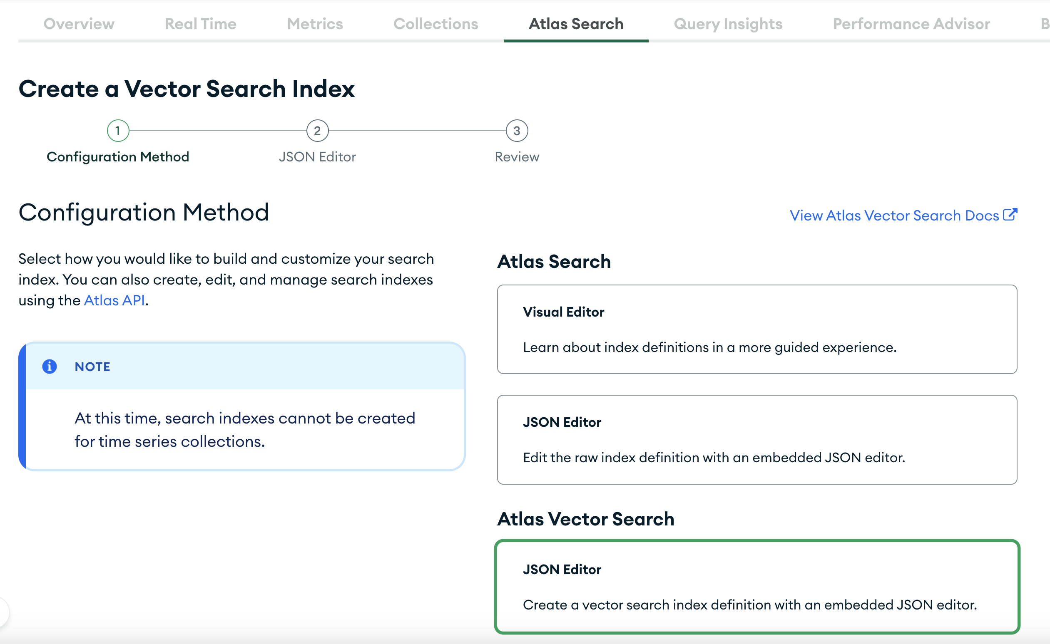Click step 2 circle in stepper
The image size is (1050, 644).
[318, 131]
